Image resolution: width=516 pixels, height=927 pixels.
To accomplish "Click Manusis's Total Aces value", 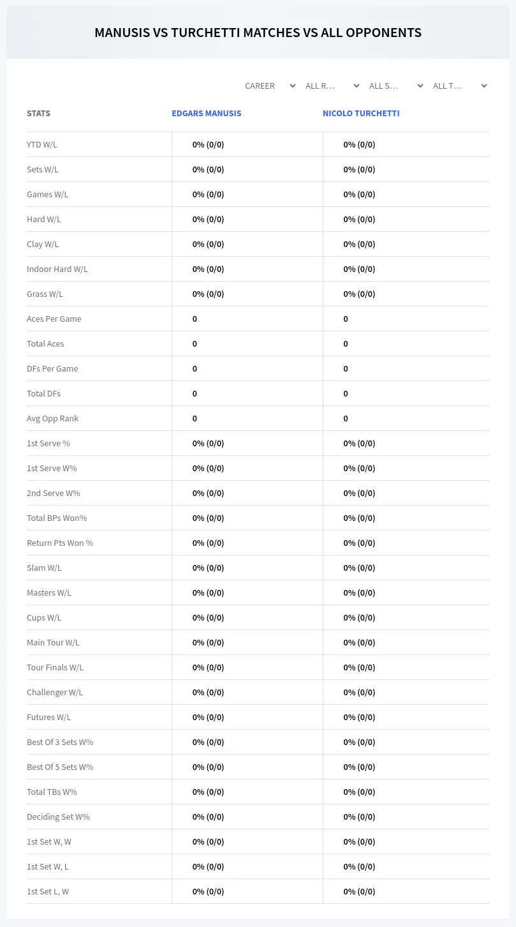I will [195, 343].
